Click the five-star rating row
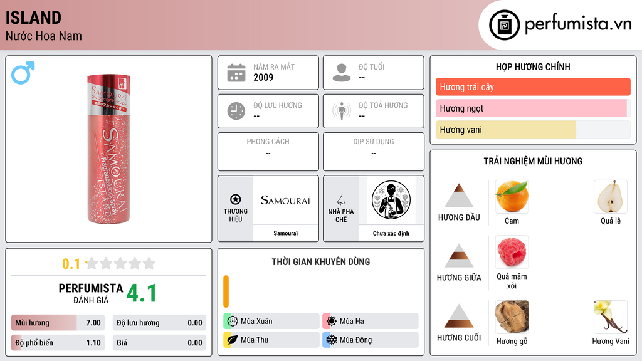 (x=120, y=263)
